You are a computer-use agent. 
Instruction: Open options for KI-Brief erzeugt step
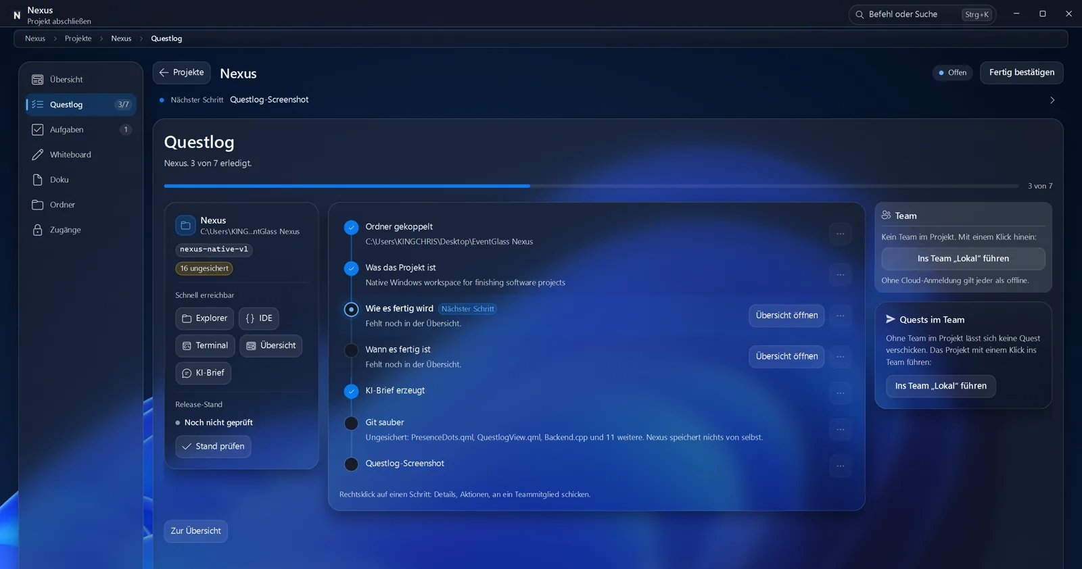841,393
